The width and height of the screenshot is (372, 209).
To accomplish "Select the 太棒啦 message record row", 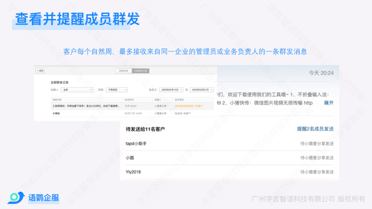I will tap(56, 113).
